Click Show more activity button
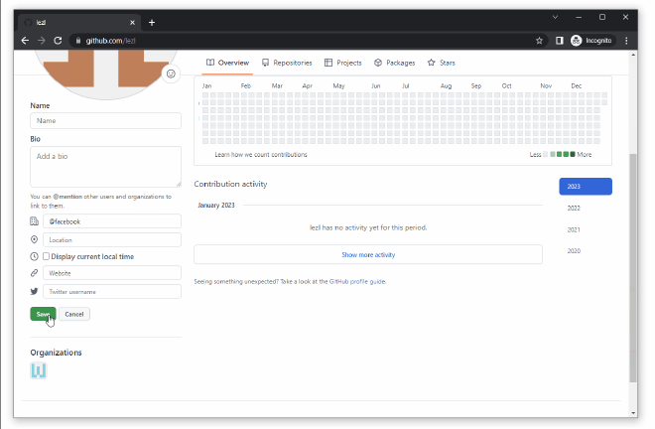The height and width of the screenshot is (429, 655). coord(368,255)
